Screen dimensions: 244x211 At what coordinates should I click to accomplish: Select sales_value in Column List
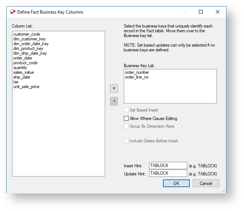[x=24, y=72]
